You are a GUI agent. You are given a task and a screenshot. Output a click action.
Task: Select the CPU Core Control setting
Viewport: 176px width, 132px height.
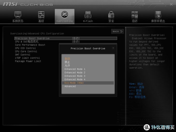(26, 52)
